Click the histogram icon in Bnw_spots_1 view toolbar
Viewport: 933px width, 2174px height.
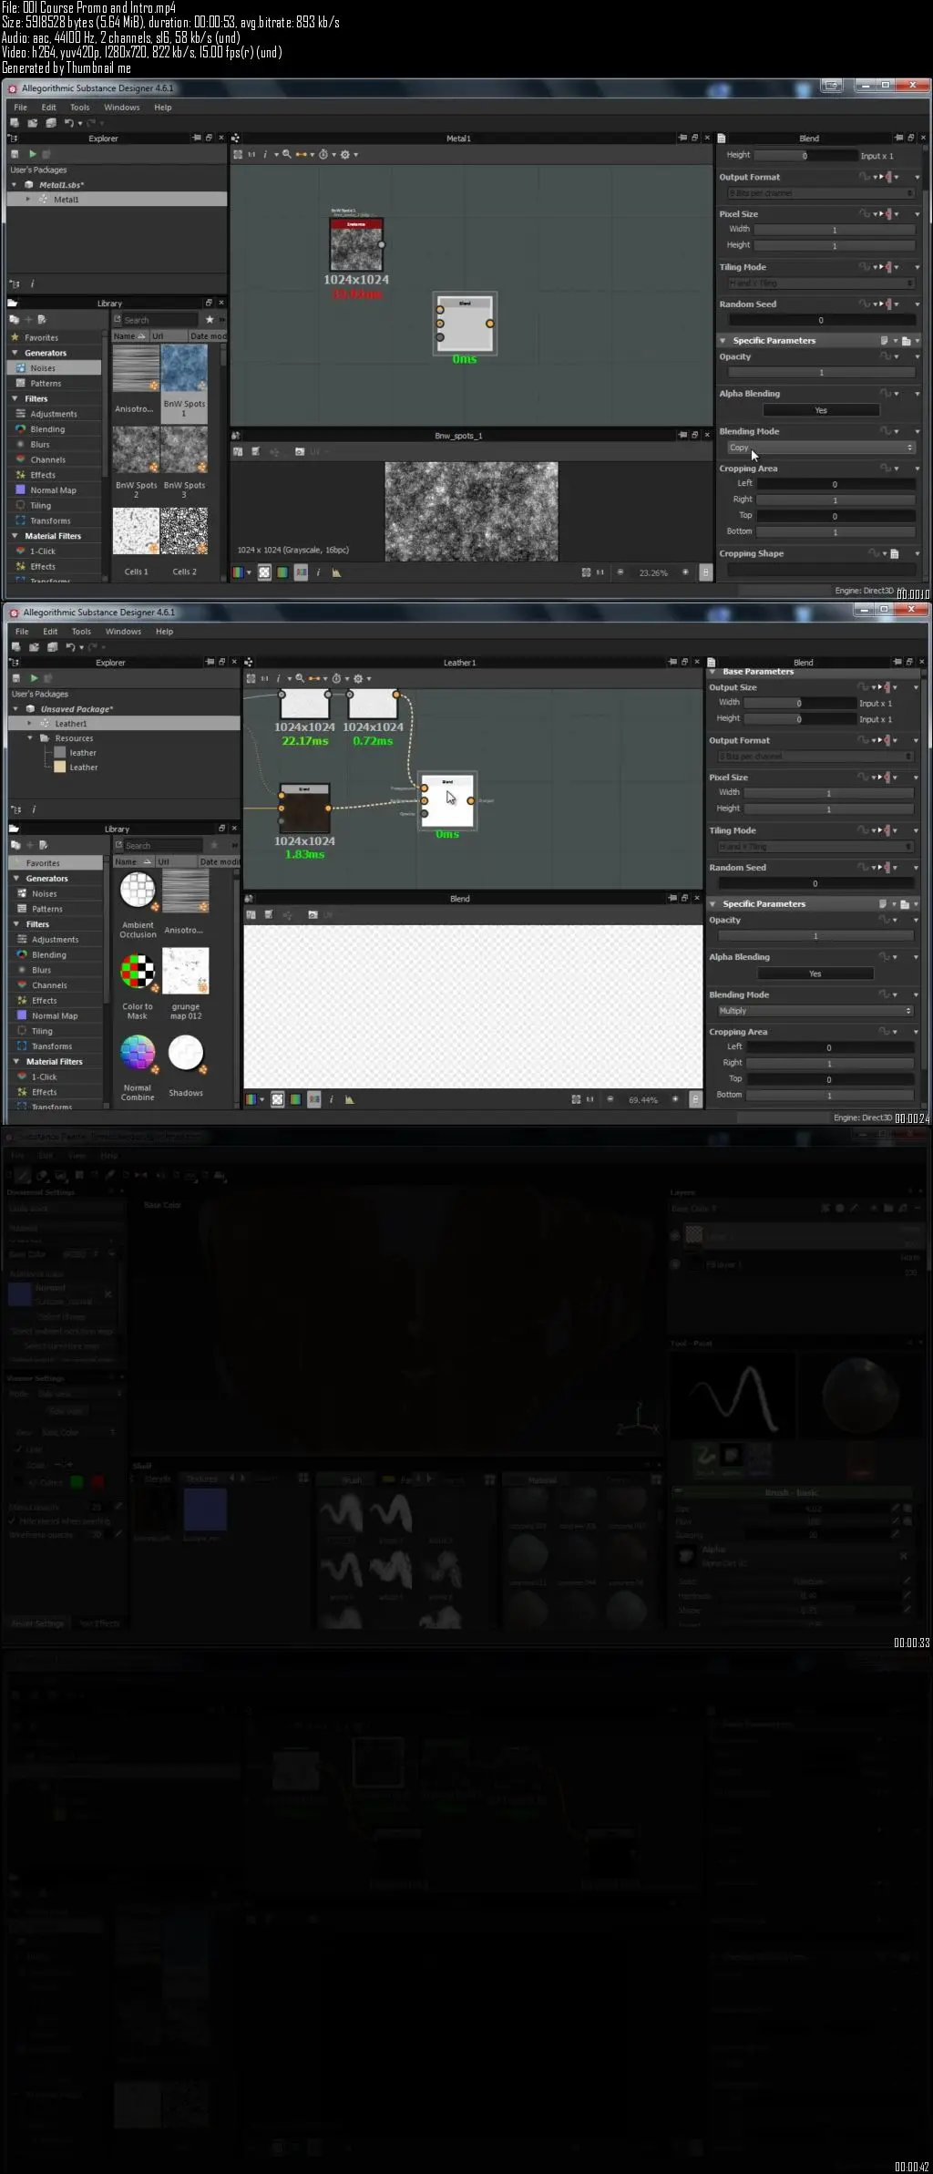(336, 572)
